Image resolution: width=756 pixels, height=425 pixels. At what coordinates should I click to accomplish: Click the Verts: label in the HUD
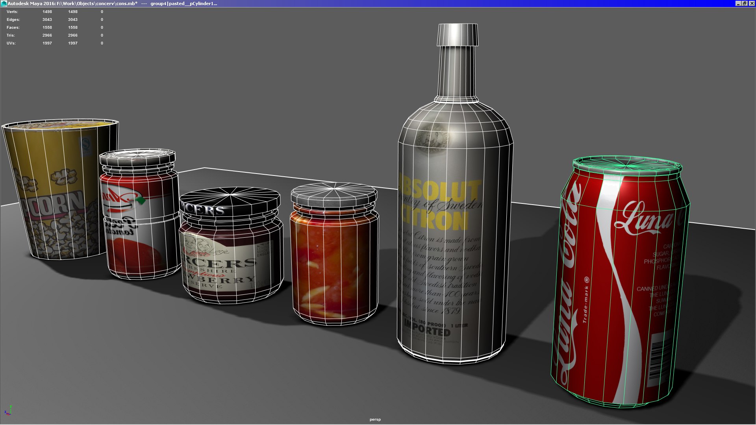click(12, 12)
